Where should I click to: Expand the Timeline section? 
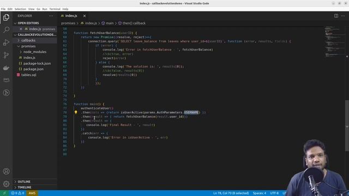[35, 187]
